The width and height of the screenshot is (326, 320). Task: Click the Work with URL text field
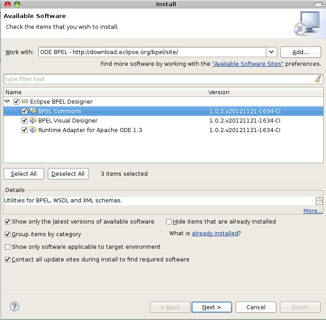coord(152,52)
